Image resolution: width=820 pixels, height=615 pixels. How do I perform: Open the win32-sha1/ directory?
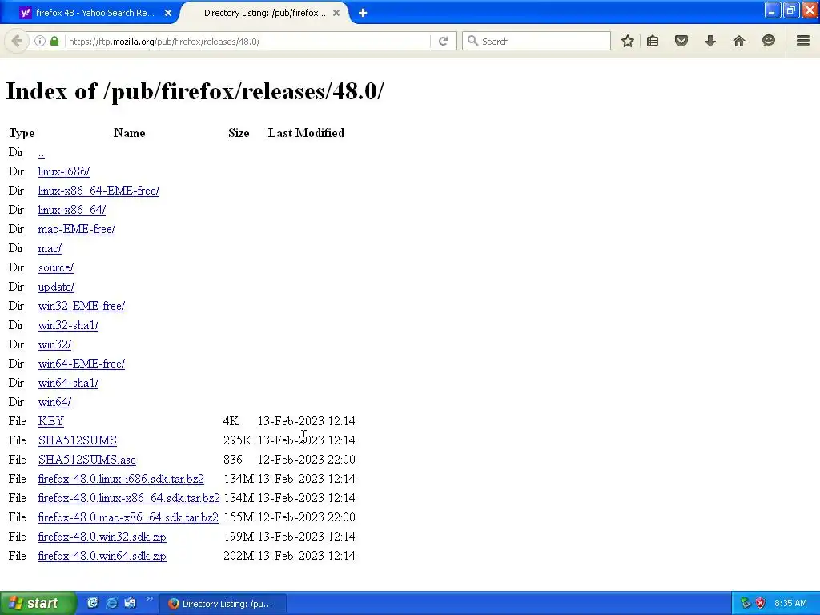click(69, 325)
